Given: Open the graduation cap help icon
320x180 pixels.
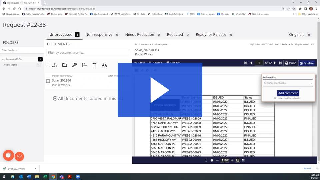Looking at the screenshot, I should point(19,157).
